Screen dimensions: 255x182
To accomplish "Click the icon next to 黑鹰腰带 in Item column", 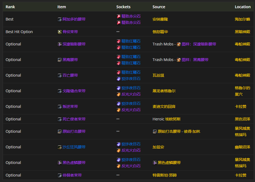I will 59,60.
